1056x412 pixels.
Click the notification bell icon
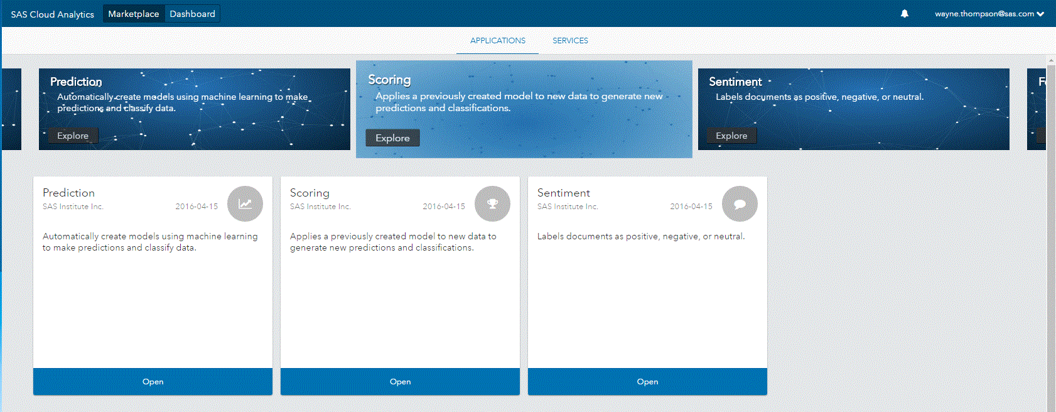904,14
